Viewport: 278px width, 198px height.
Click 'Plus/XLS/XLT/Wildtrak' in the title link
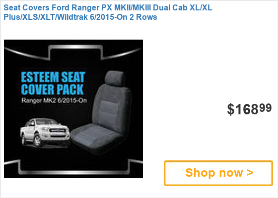[x=46, y=17]
